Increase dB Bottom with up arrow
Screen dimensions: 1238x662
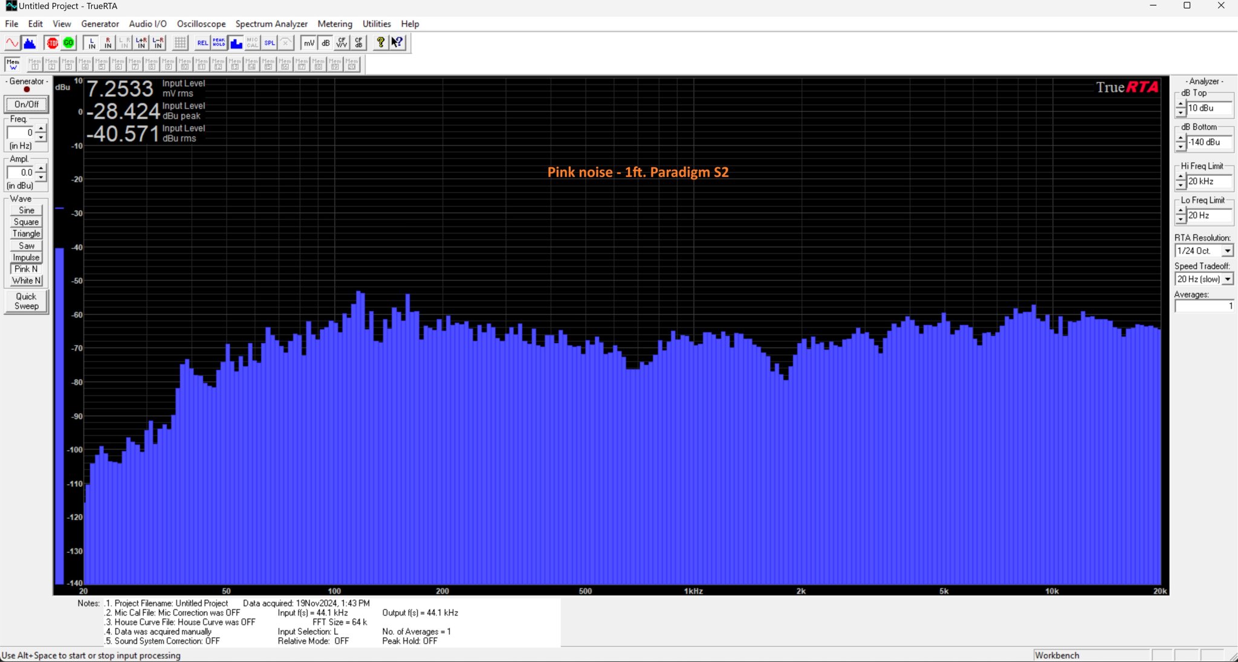click(1181, 139)
